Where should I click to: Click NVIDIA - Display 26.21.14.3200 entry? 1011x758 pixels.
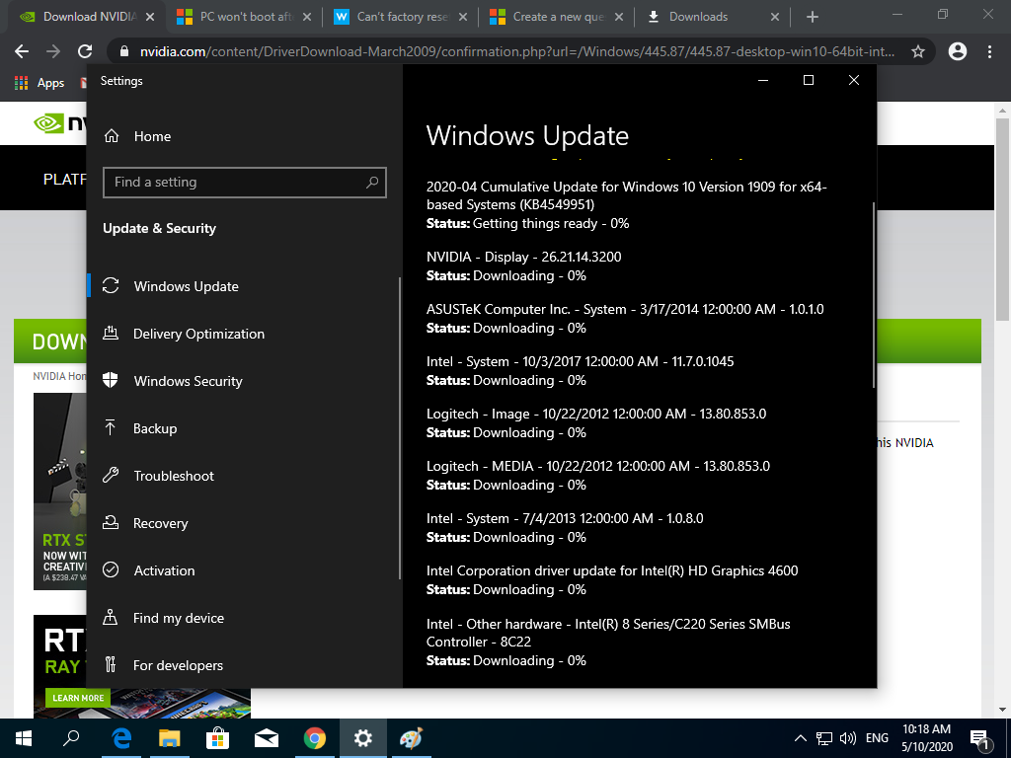pyautogui.click(x=523, y=257)
